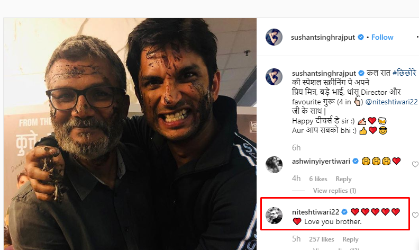View the 257 likes on niteshtiwari22's comment

[321, 239]
